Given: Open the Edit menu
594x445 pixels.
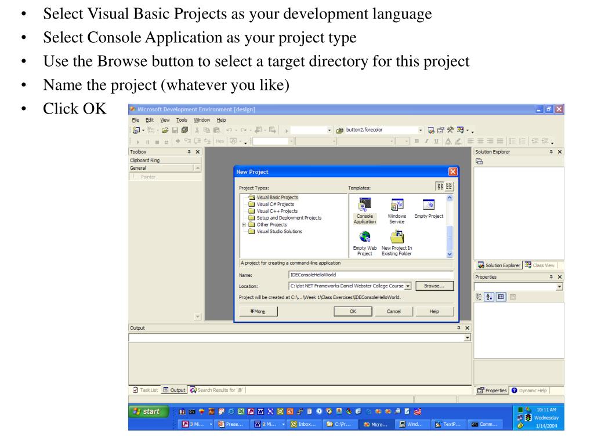Looking at the screenshot, I should 150,120.
